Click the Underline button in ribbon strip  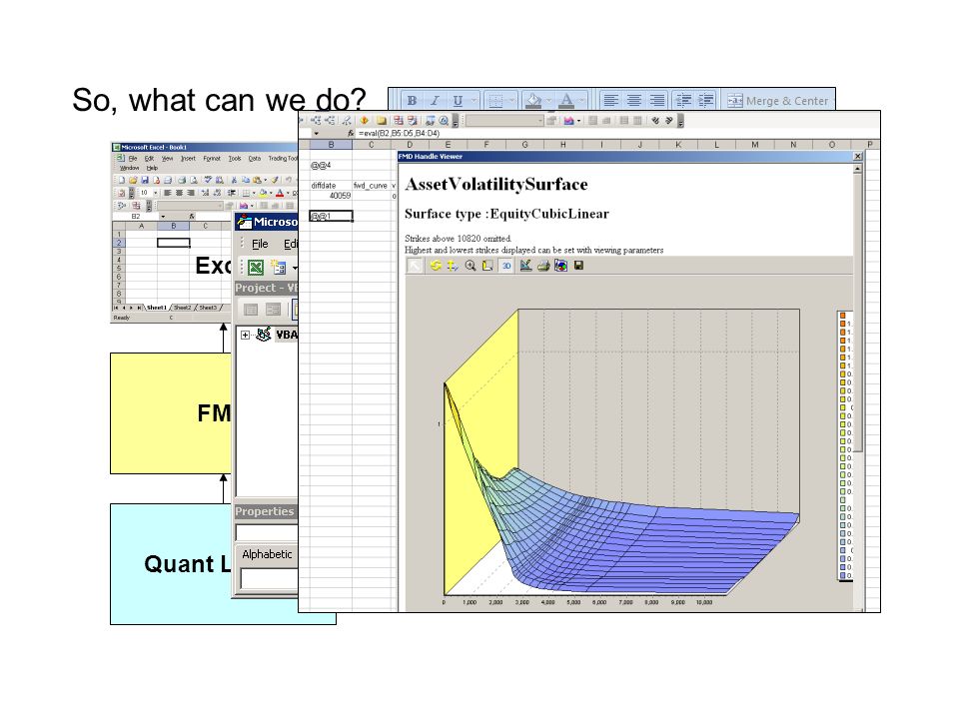pyautogui.click(x=458, y=100)
